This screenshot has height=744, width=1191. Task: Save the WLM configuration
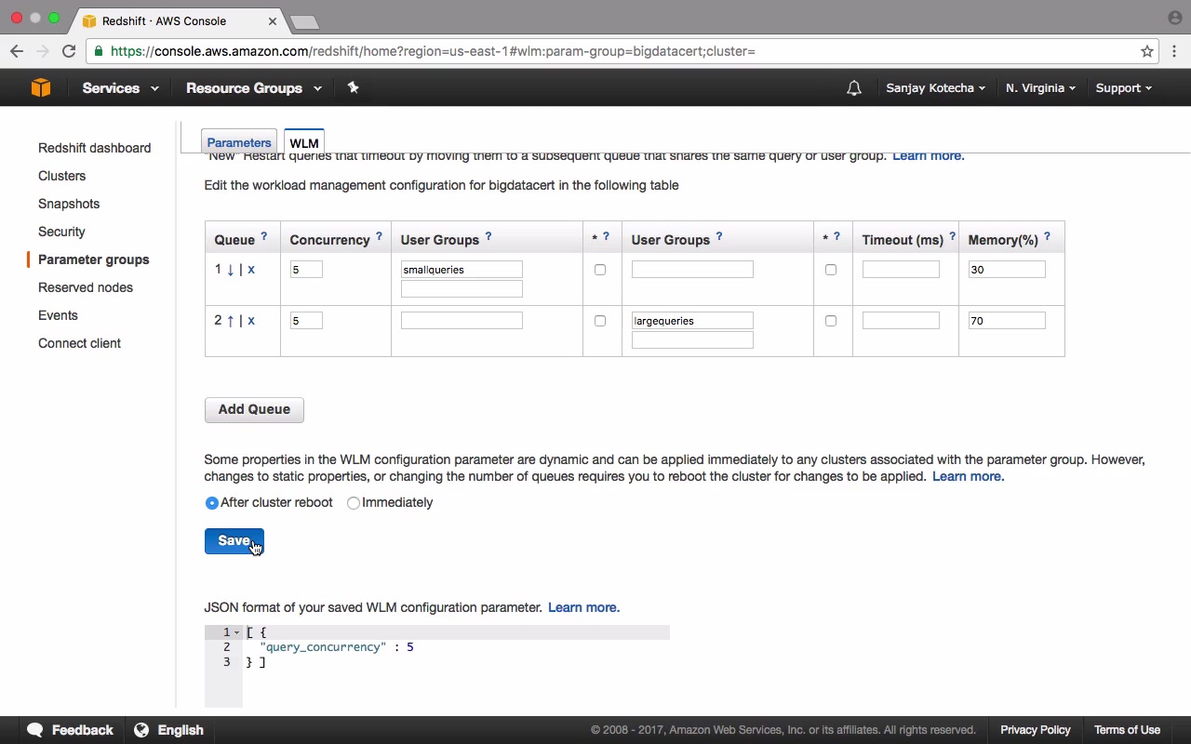(x=234, y=541)
